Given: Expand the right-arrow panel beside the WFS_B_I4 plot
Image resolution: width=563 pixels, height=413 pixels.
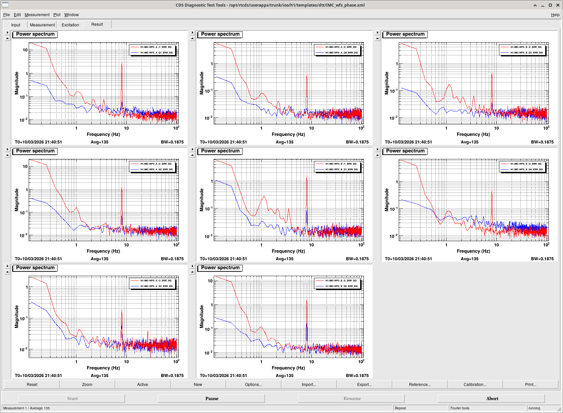Looking at the screenshot, I should point(378,149).
